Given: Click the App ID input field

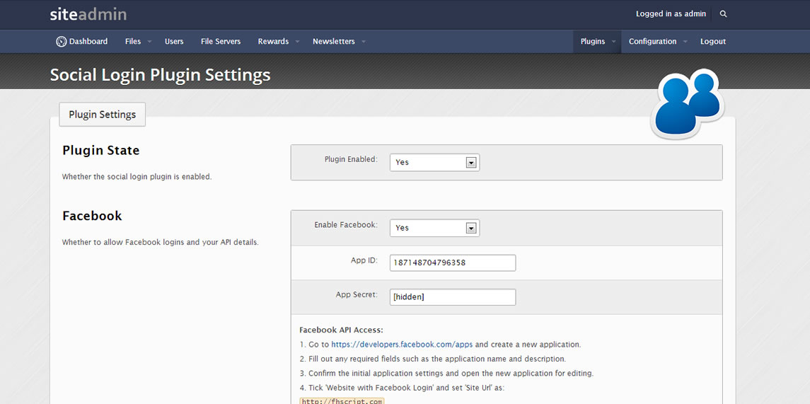Looking at the screenshot, I should 453,262.
